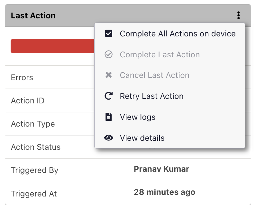
Task: Click the Pranav Kumar name value
Action: pyautogui.click(x=161, y=169)
